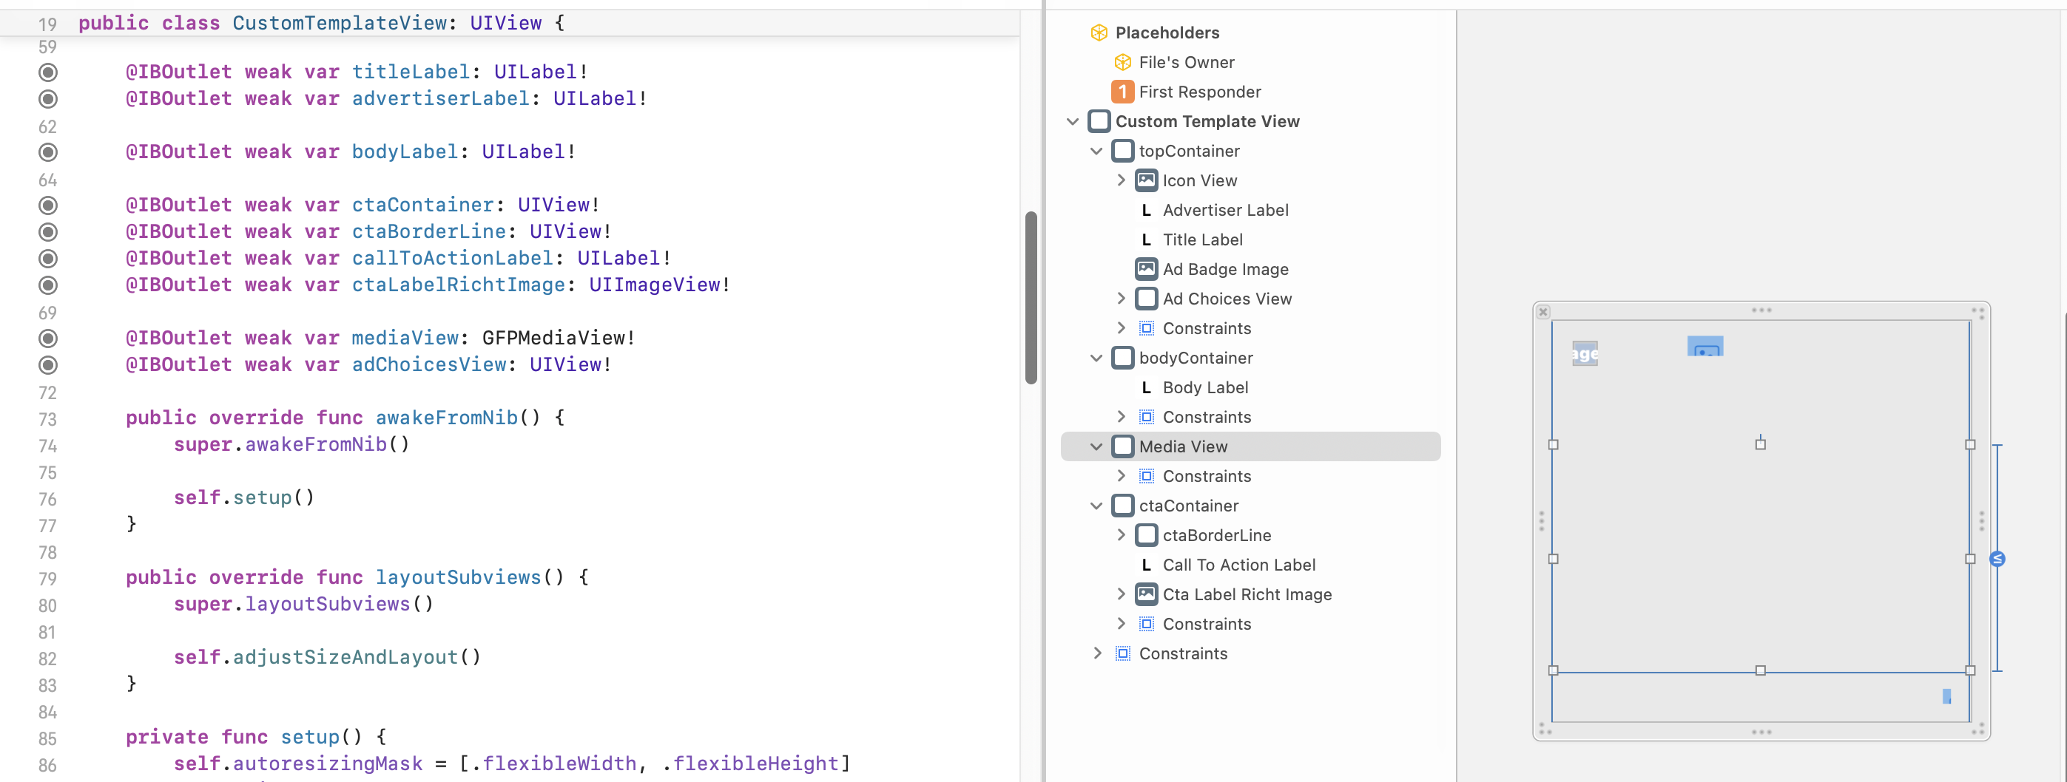
Task: Click the awakeFromNib function name
Action: [x=446, y=418]
